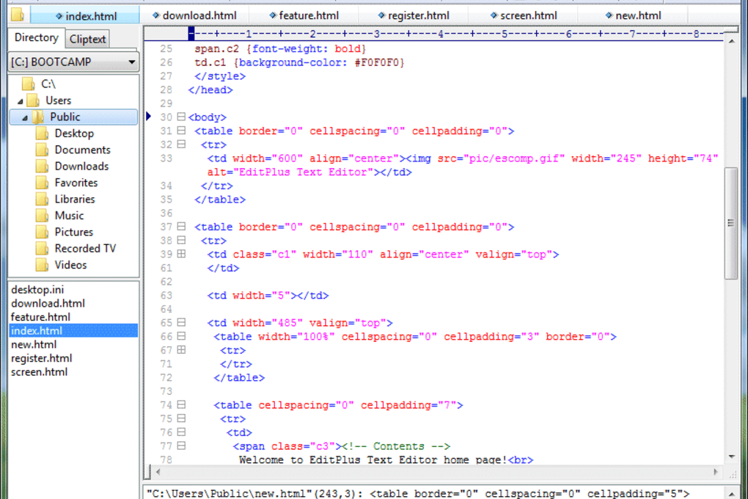Click the editor vertical scrollbar down arrow
The height and width of the screenshot is (499, 748).
click(x=731, y=457)
